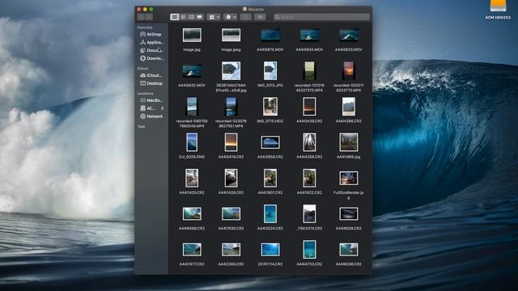Switch to list view in Finder toolbar
Viewport: 518px width, 291px height.
click(183, 17)
